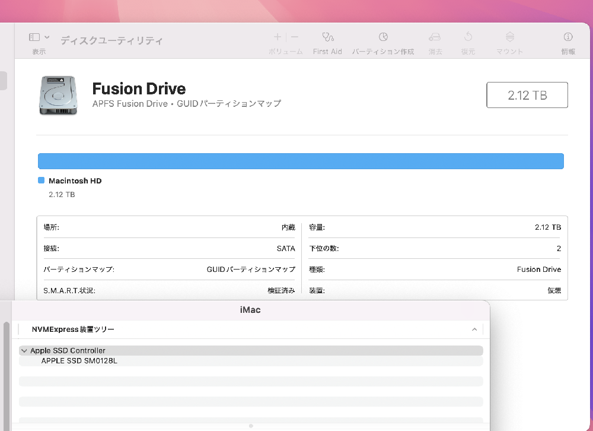Image resolution: width=593 pixels, height=431 pixels.
Task: Click the blue Macintosh HD usage bar
Action: coord(301,161)
